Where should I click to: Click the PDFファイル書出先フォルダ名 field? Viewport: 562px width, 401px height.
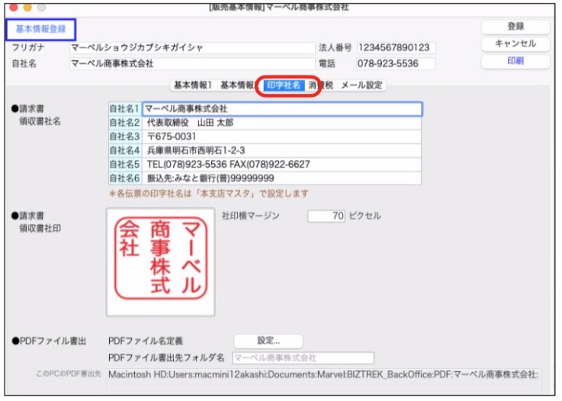303,358
